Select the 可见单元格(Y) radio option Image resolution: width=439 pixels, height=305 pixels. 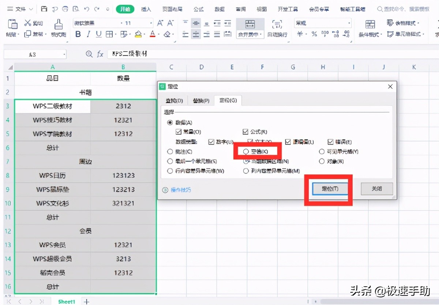[x=322, y=151]
